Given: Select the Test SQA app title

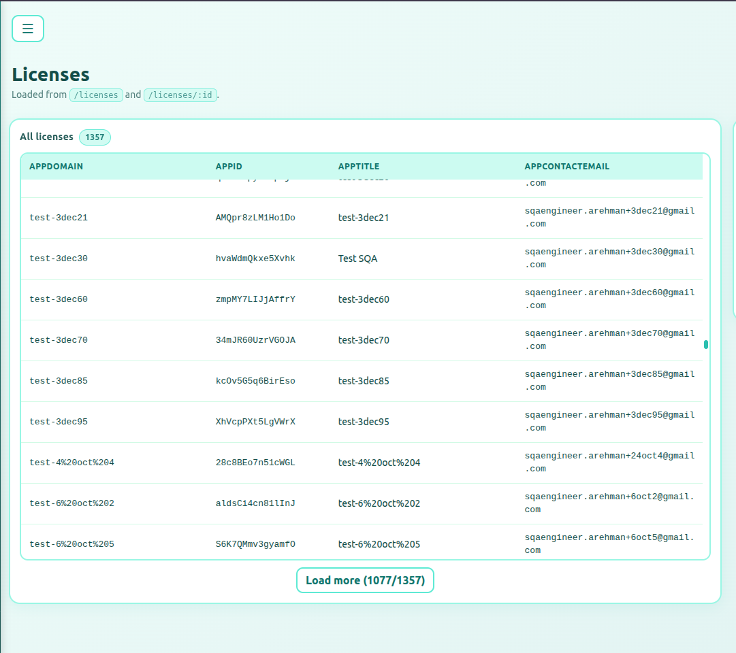Looking at the screenshot, I should point(357,259).
